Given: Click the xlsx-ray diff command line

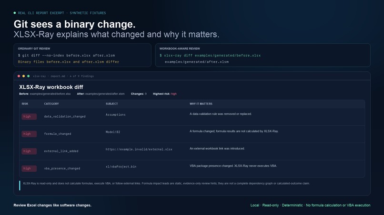Looking at the screenshot, I should (210, 56).
